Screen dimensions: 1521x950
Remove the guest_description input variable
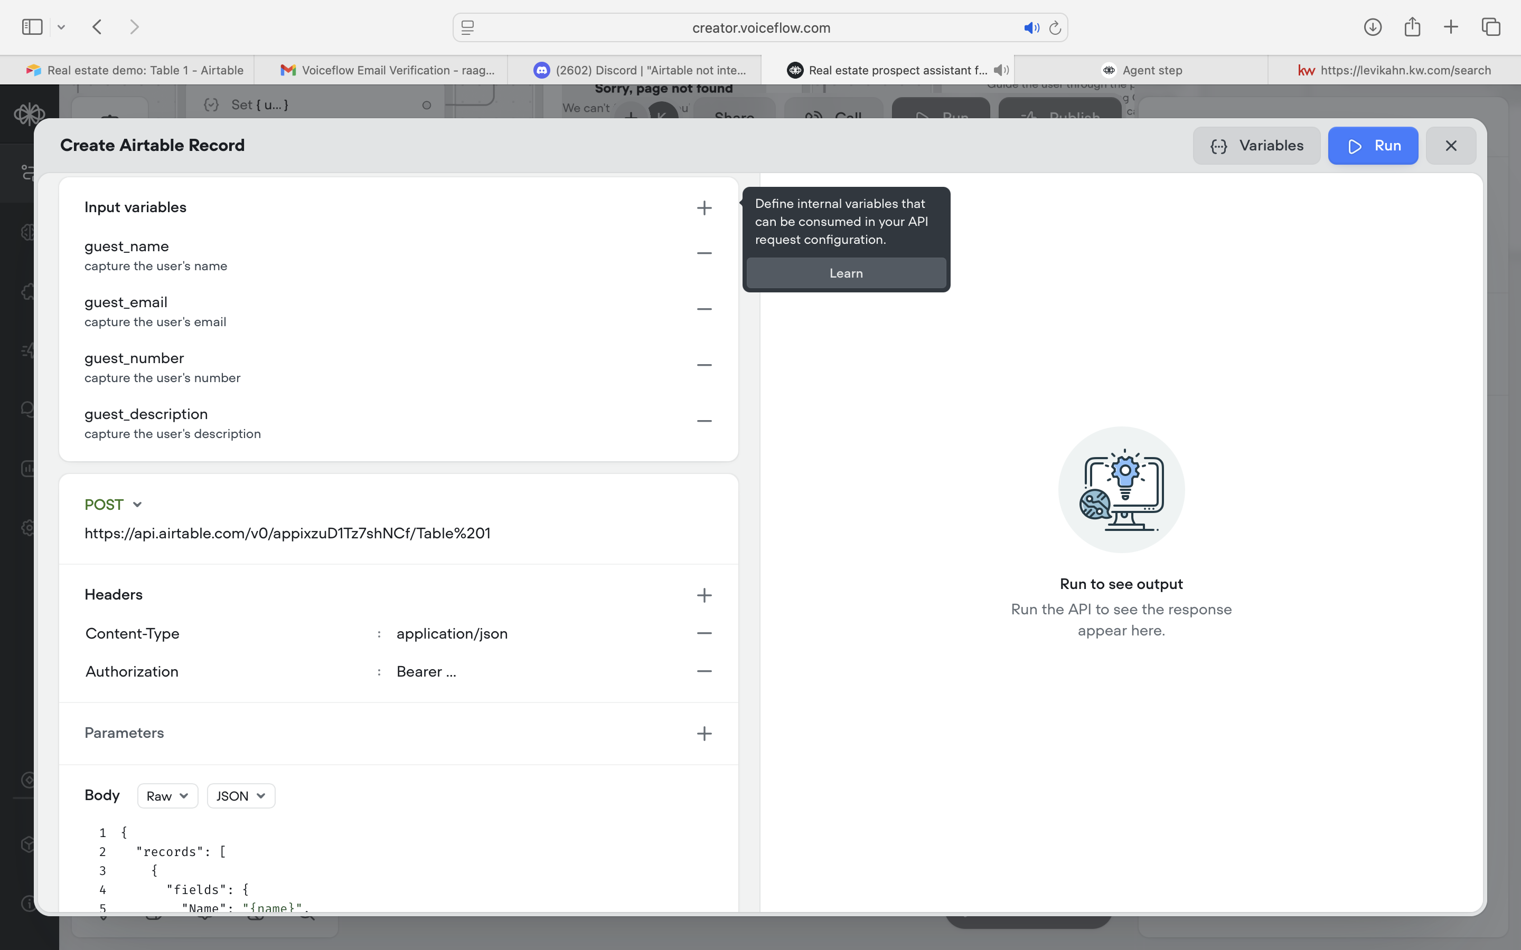704,421
